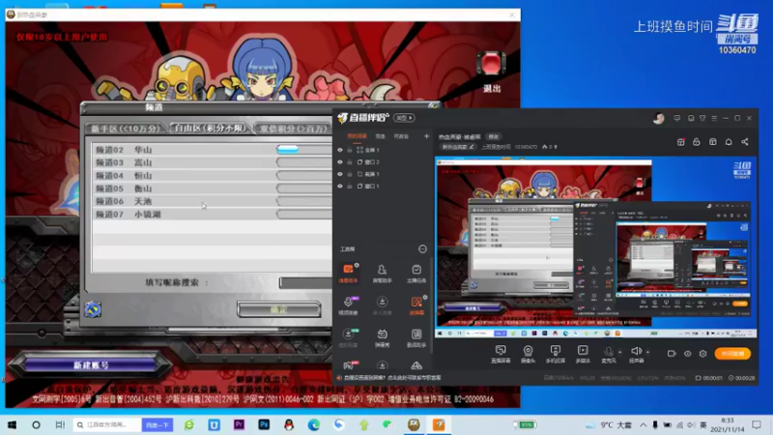The height and width of the screenshot is (435, 773).
Task: Lock the 截屏 1 source
Action: [350, 174]
